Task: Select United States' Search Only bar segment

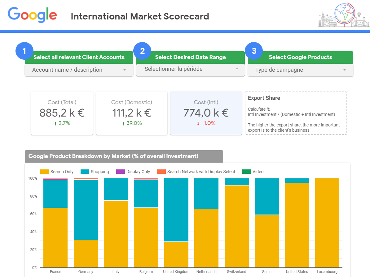Action: 297,225
